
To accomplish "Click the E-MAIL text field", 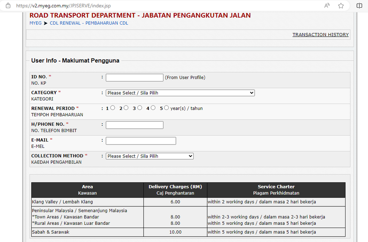I will 141,140.
